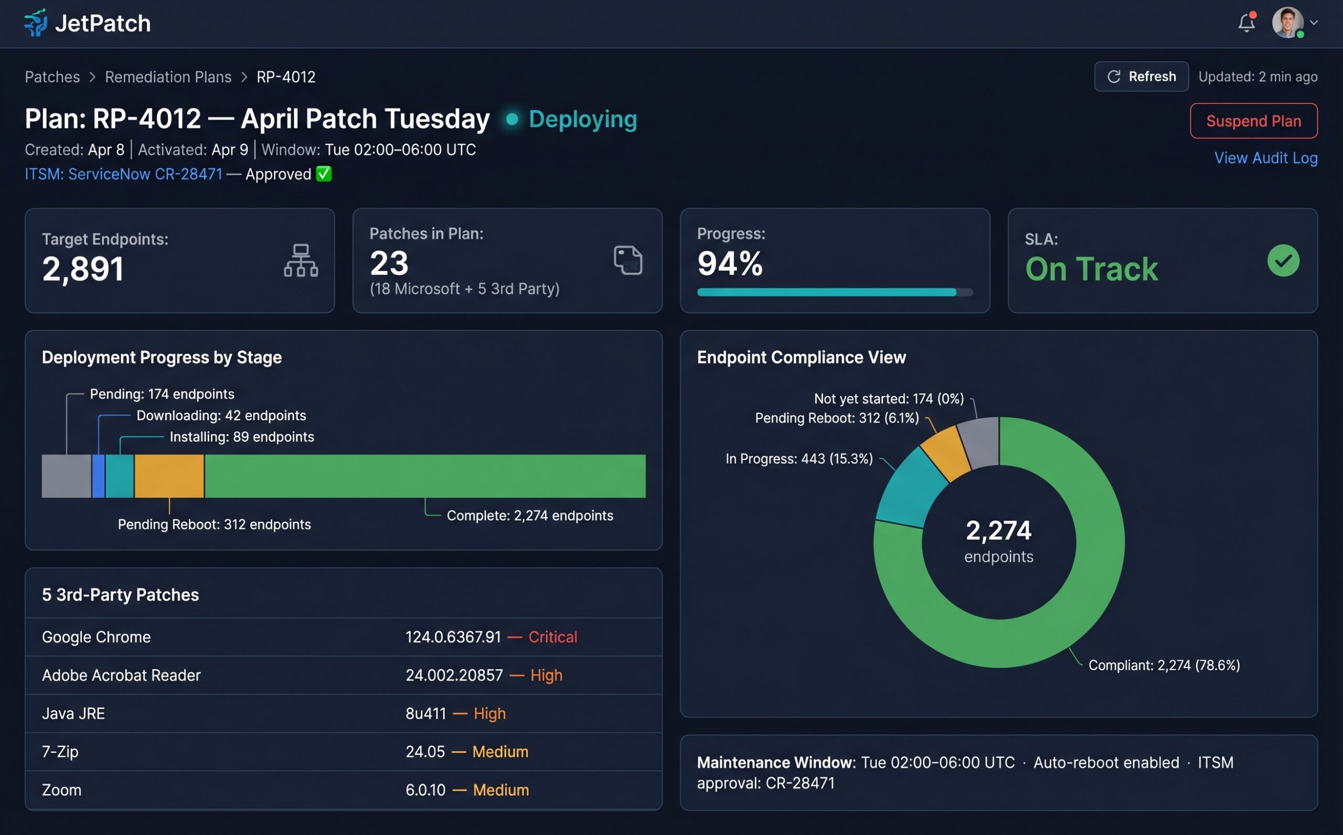Click the network icon in Target Endpoints card
Viewport: 1343px width, 835px height.
coord(301,260)
